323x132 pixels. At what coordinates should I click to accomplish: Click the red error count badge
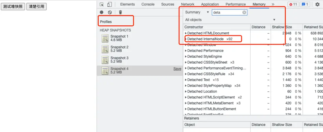point(293,4)
